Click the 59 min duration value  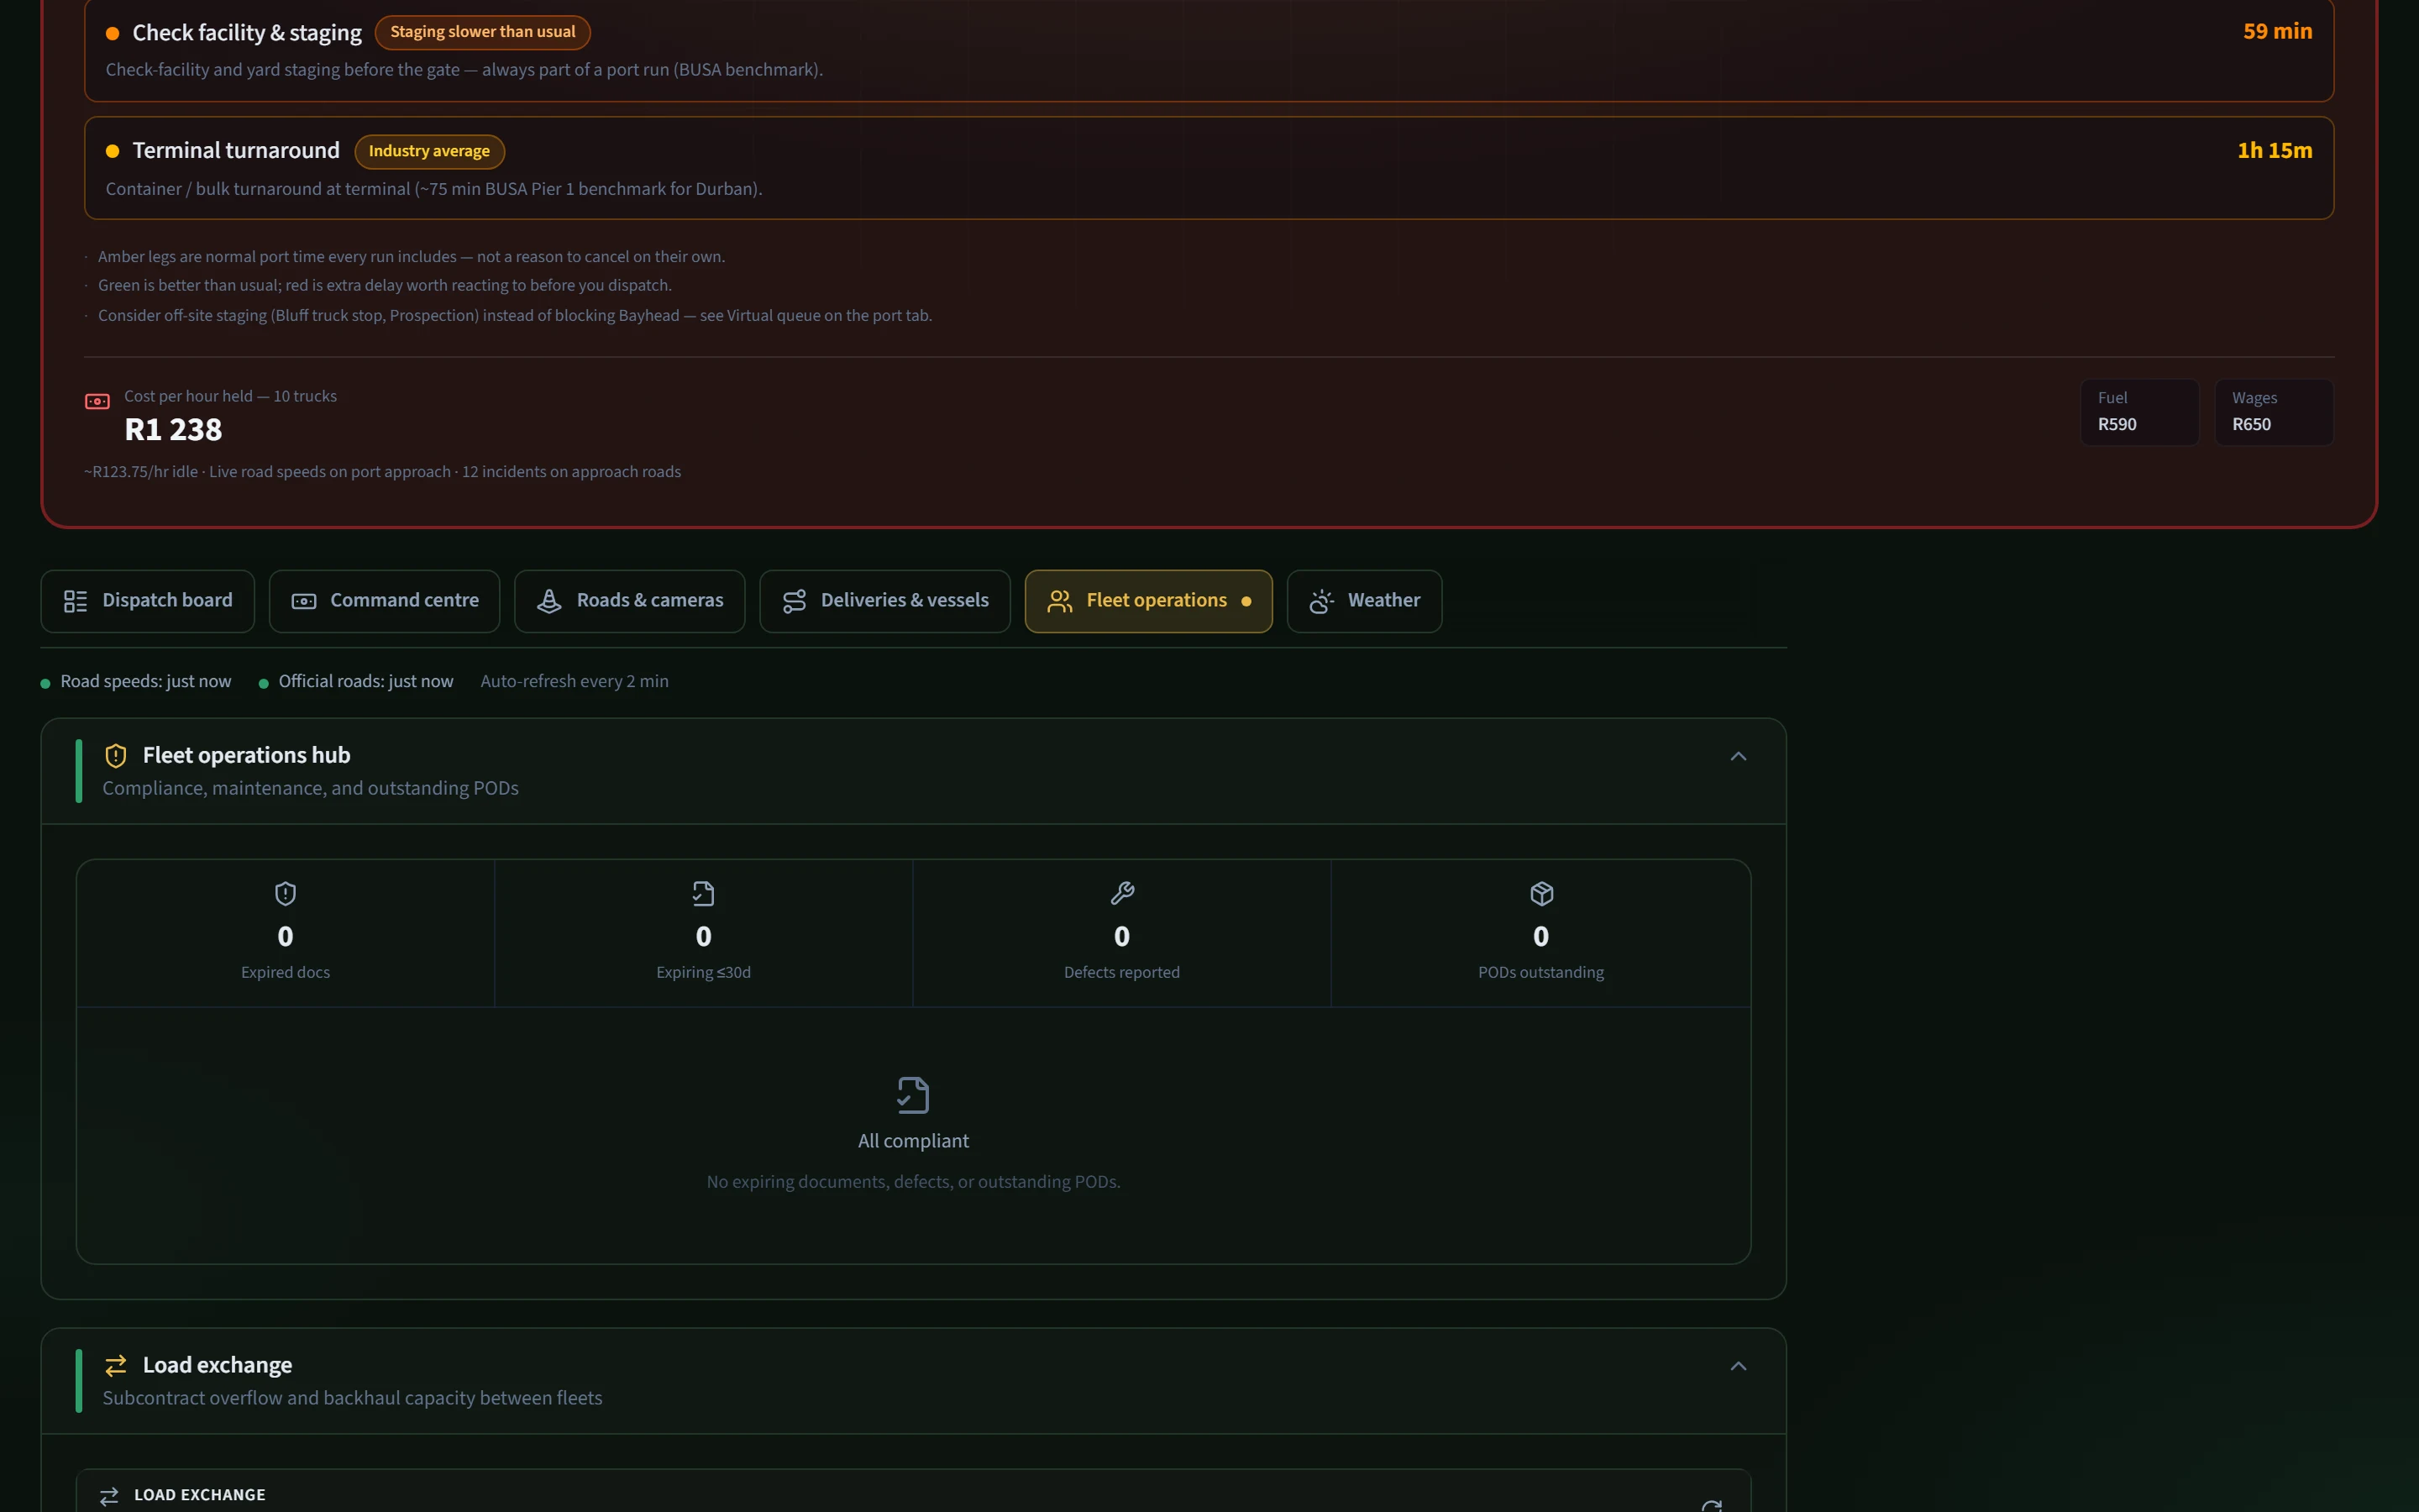(2277, 31)
